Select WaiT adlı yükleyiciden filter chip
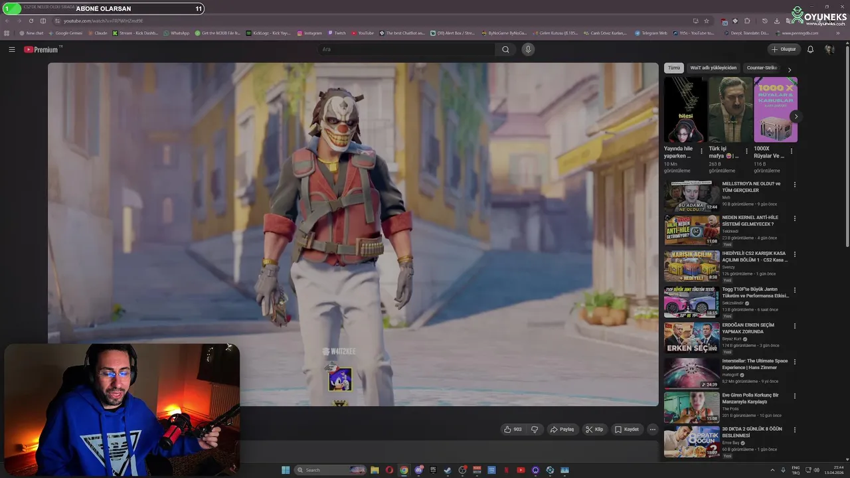This screenshot has height=478, width=850. [713, 68]
